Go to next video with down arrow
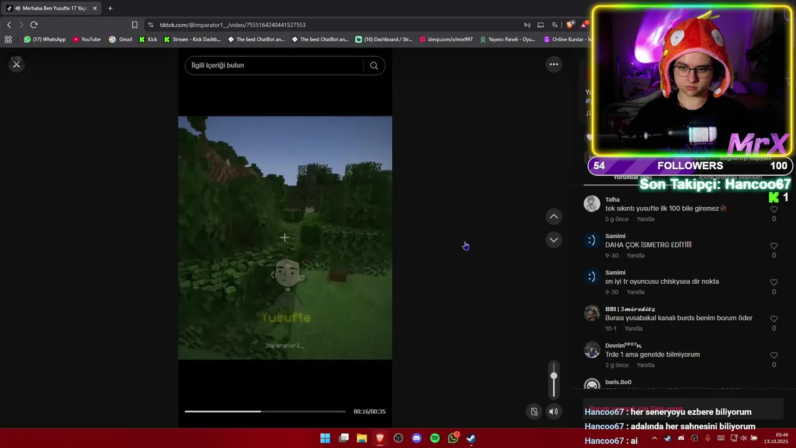 553,240
